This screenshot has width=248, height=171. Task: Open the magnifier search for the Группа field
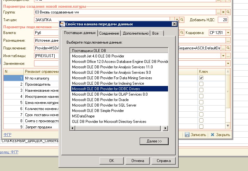[228, 12]
